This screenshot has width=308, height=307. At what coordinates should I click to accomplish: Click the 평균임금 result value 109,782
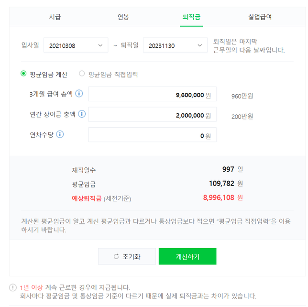[221, 183]
